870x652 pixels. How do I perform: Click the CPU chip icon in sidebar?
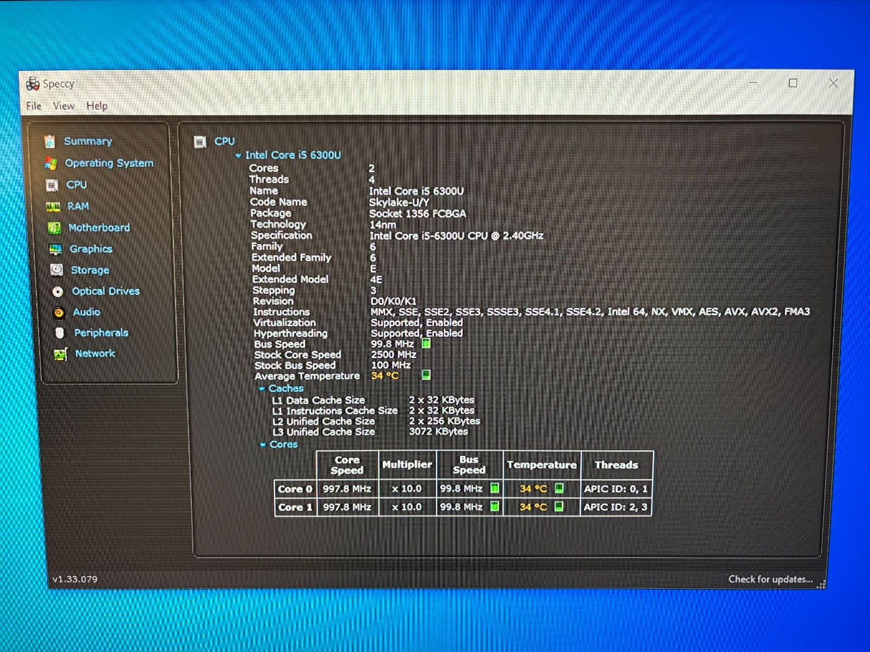point(52,185)
